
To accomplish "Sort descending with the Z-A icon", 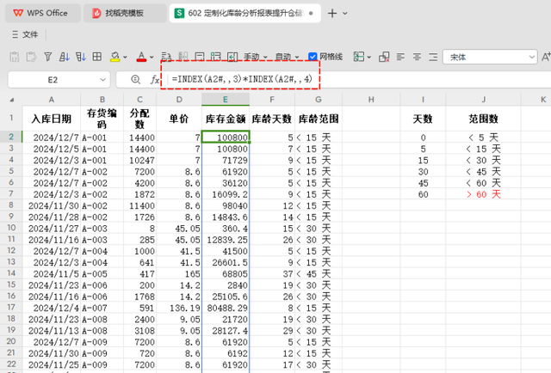I will pyautogui.click(x=81, y=57).
